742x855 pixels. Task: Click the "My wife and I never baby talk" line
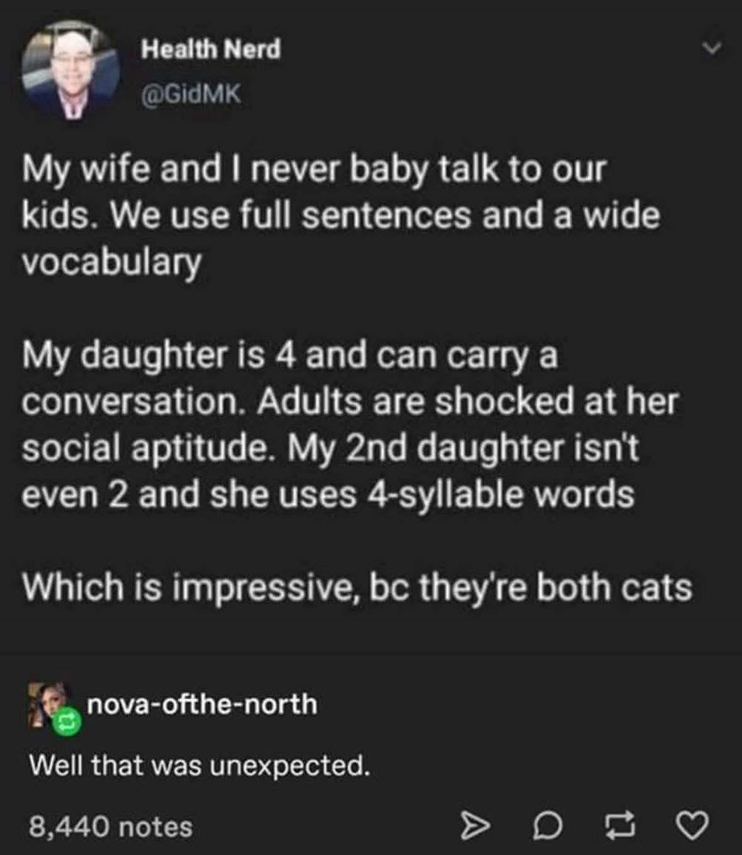coord(313,169)
